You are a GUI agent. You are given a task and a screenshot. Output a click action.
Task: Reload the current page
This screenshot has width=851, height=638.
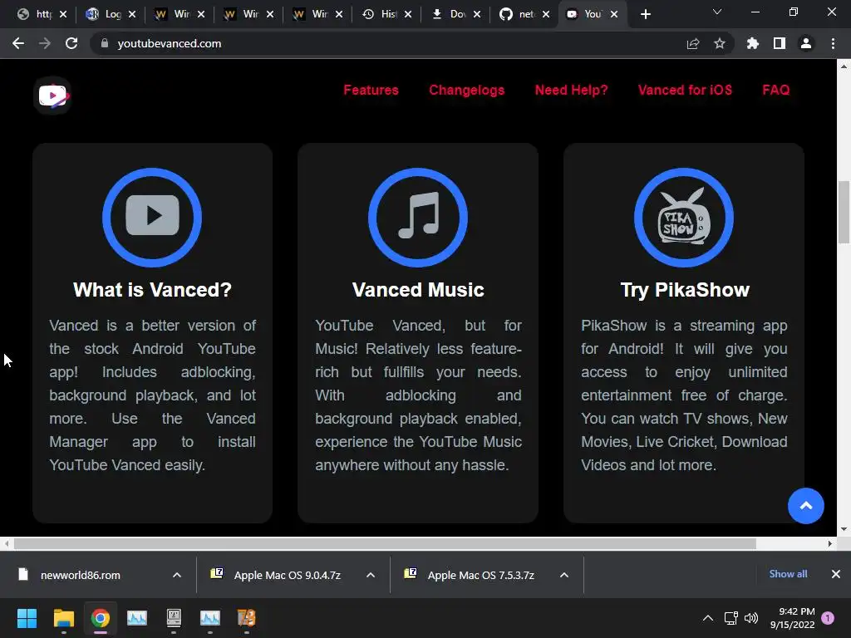[x=71, y=43]
